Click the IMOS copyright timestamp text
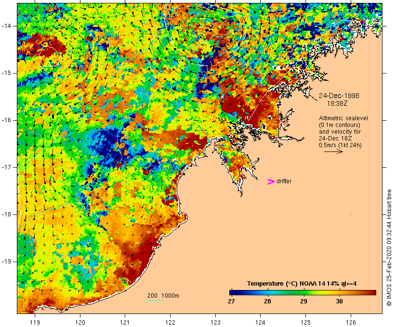The width and height of the screenshot is (395, 327). pyautogui.click(x=389, y=248)
